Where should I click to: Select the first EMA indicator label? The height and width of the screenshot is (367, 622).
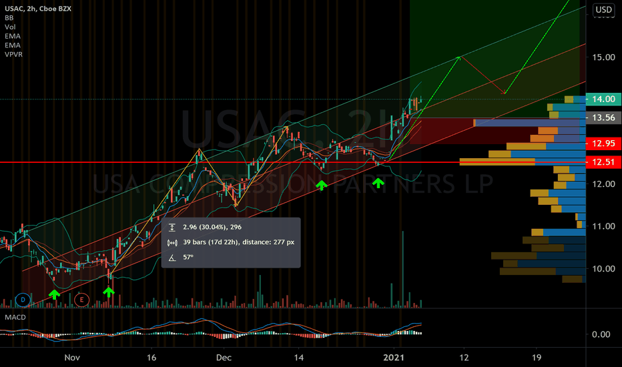(13, 36)
